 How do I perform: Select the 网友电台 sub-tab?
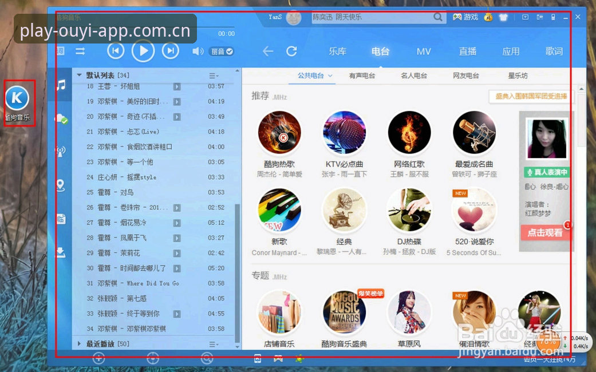pos(465,76)
